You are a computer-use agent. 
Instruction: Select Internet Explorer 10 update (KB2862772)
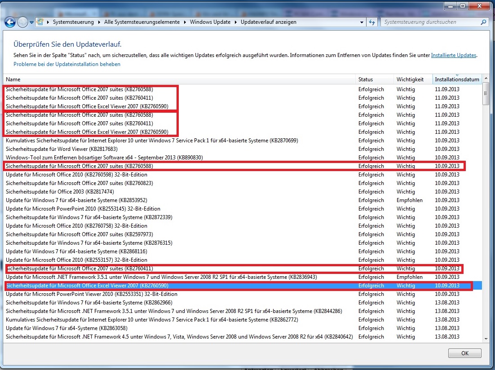coord(243,320)
